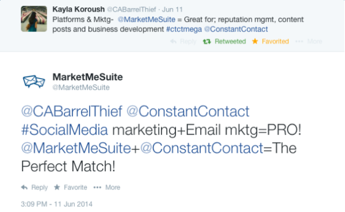Click the gray @MarketMeSuite handle under account name
The height and width of the screenshot is (212, 345).
(x=81, y=87)
